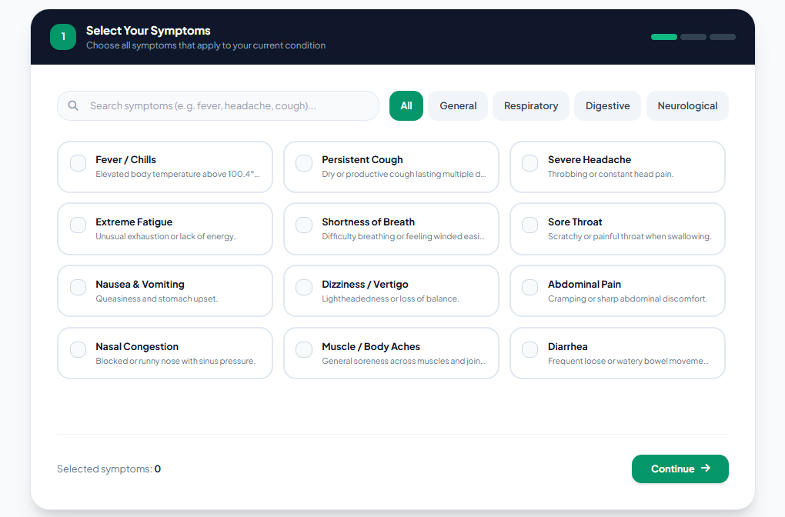Click the first green progress segment
The image size is (785, 517).
(664, 37)
